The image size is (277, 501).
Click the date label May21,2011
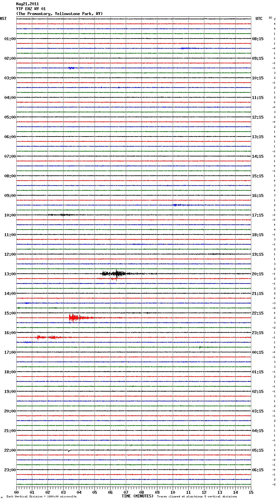27,4
